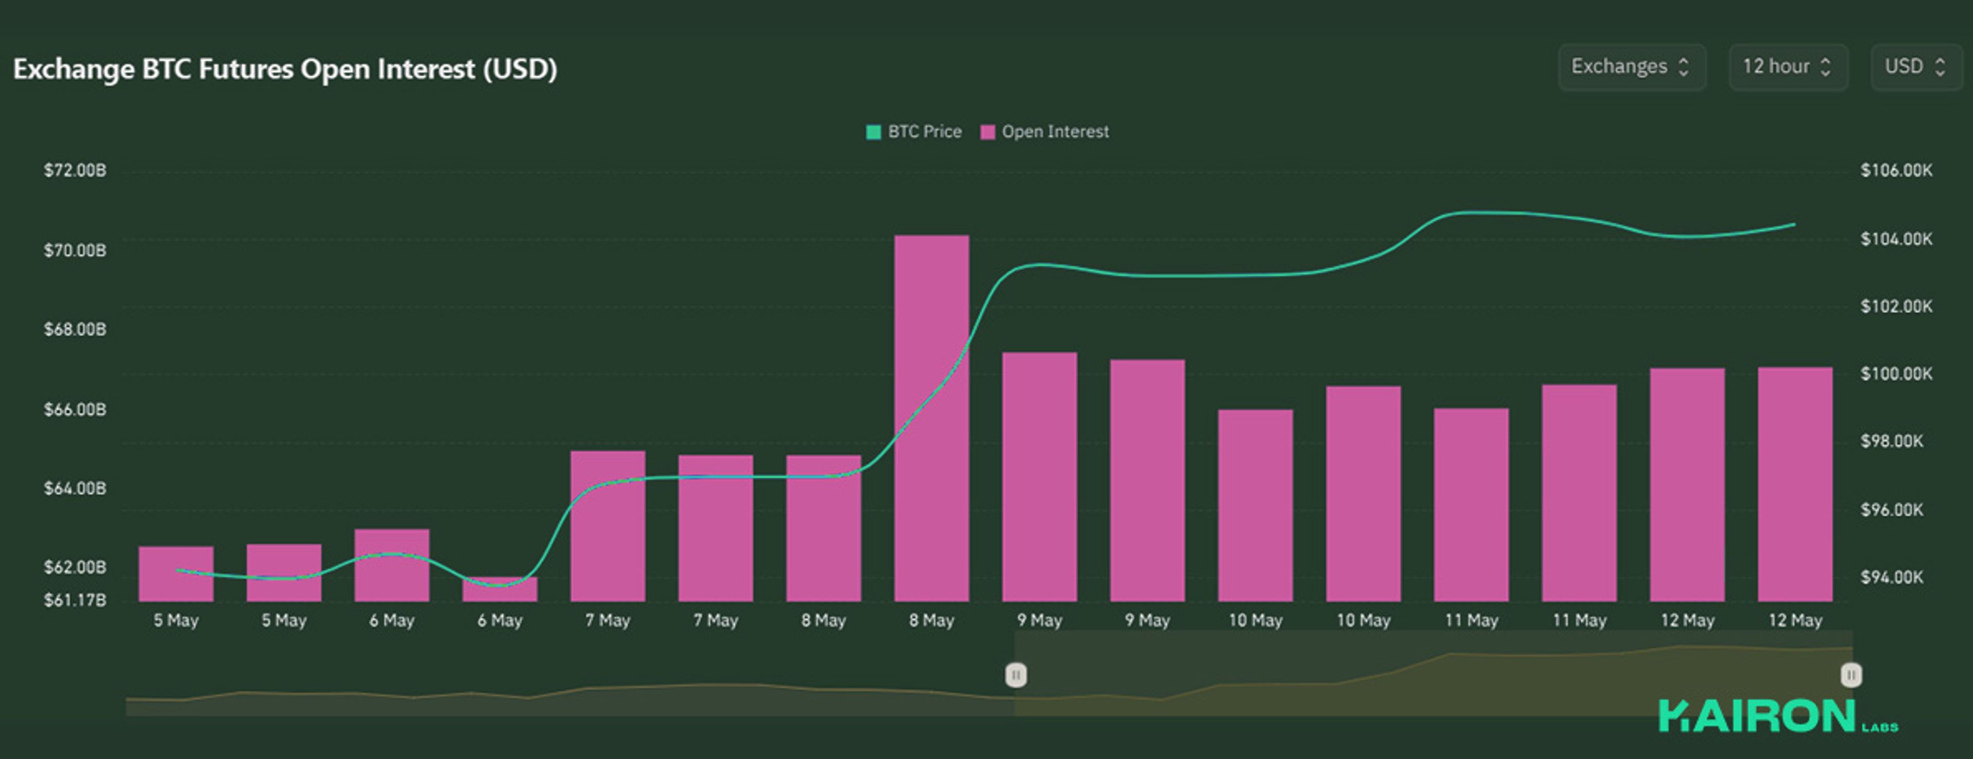1973x759 pixels.
Task: Click the first 11 May bar
Action: [x=1471, y=505]
